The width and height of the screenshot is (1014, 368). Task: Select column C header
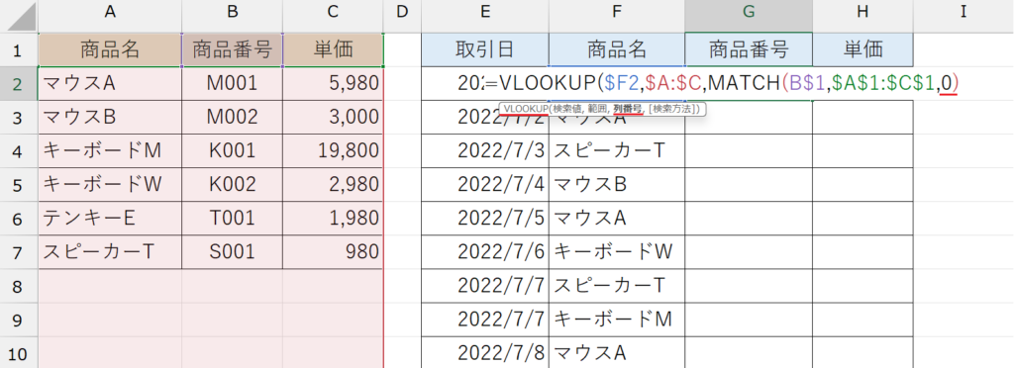tap(333, 16)
